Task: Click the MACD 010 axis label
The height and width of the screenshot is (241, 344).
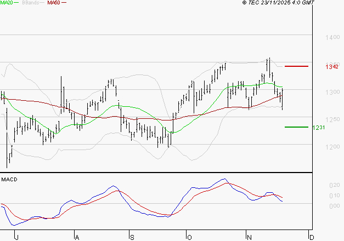Action: [335, 196]
